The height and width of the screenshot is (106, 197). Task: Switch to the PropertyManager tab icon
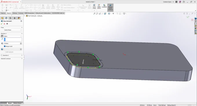[x=6, y=18]
